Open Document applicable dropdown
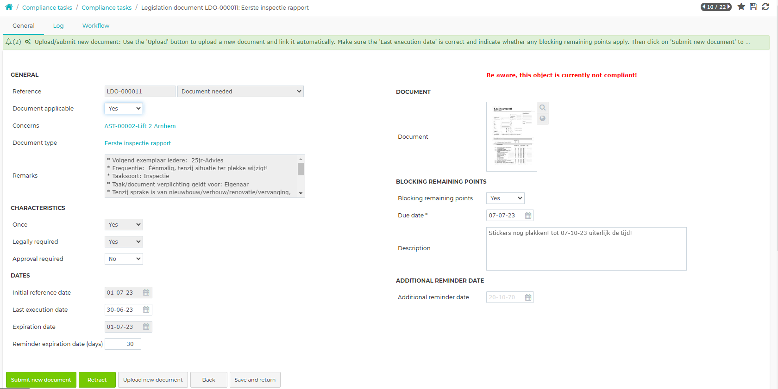 click(124, 109)
